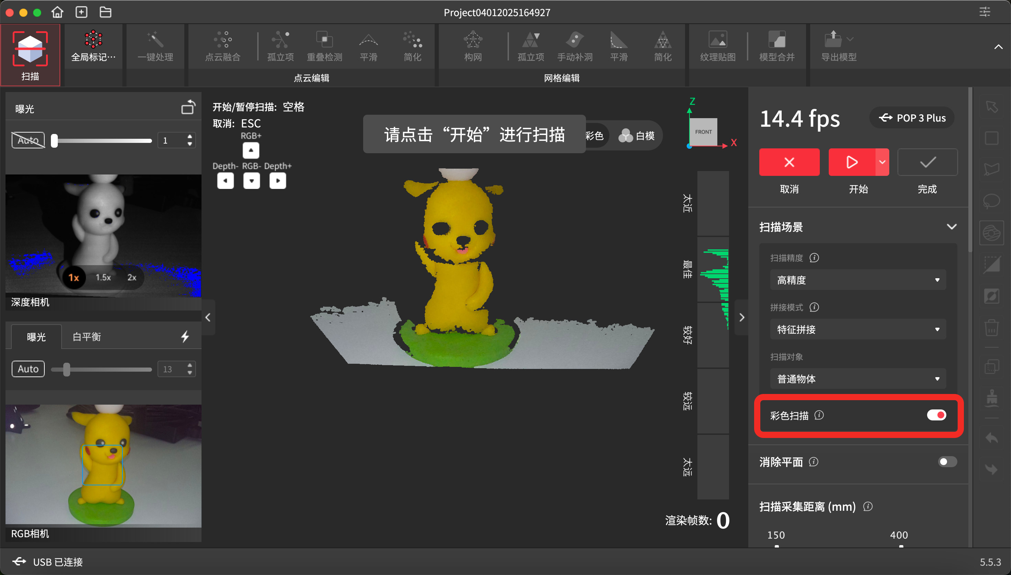1011x575 pixels.
Task: Click the RGB camera preview
Action: pos(103,466)
